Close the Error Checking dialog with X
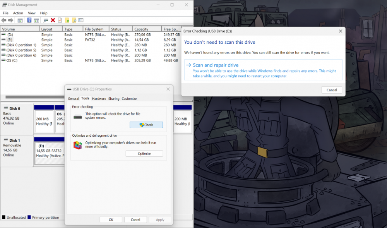 340,31
